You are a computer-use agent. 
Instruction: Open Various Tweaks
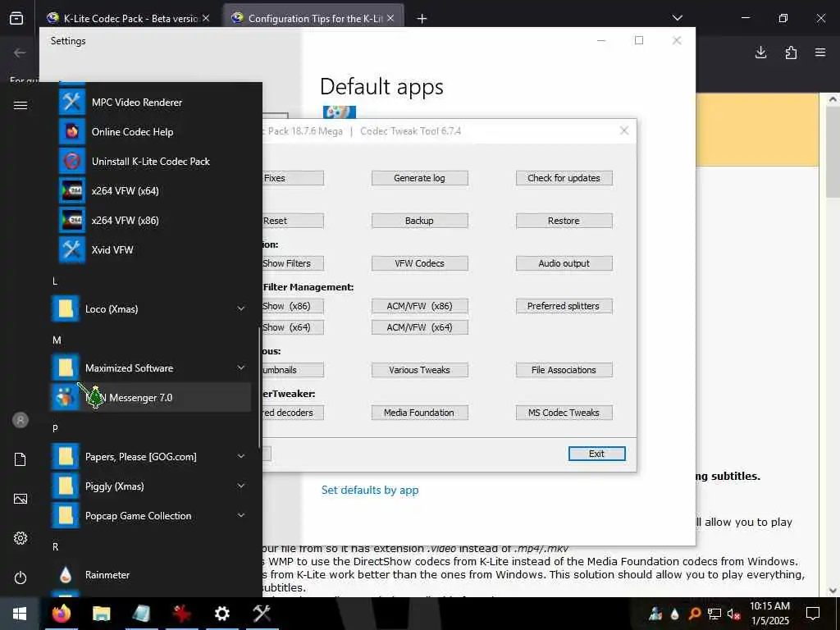coord(419,370)
